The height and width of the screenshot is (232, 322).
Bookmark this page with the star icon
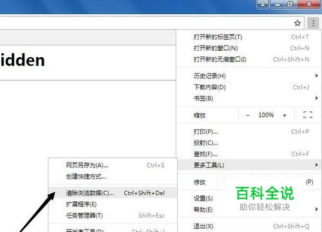point(298,23)
